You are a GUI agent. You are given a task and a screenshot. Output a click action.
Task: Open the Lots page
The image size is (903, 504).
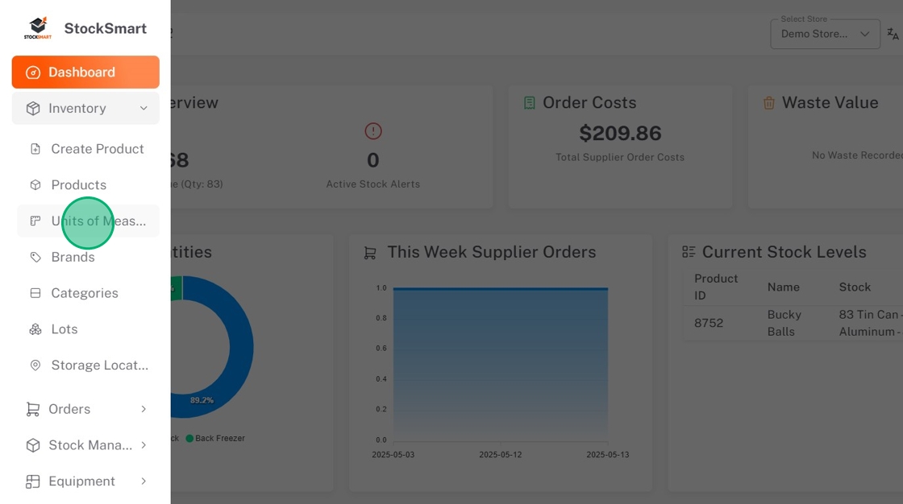tap(88, 329)
